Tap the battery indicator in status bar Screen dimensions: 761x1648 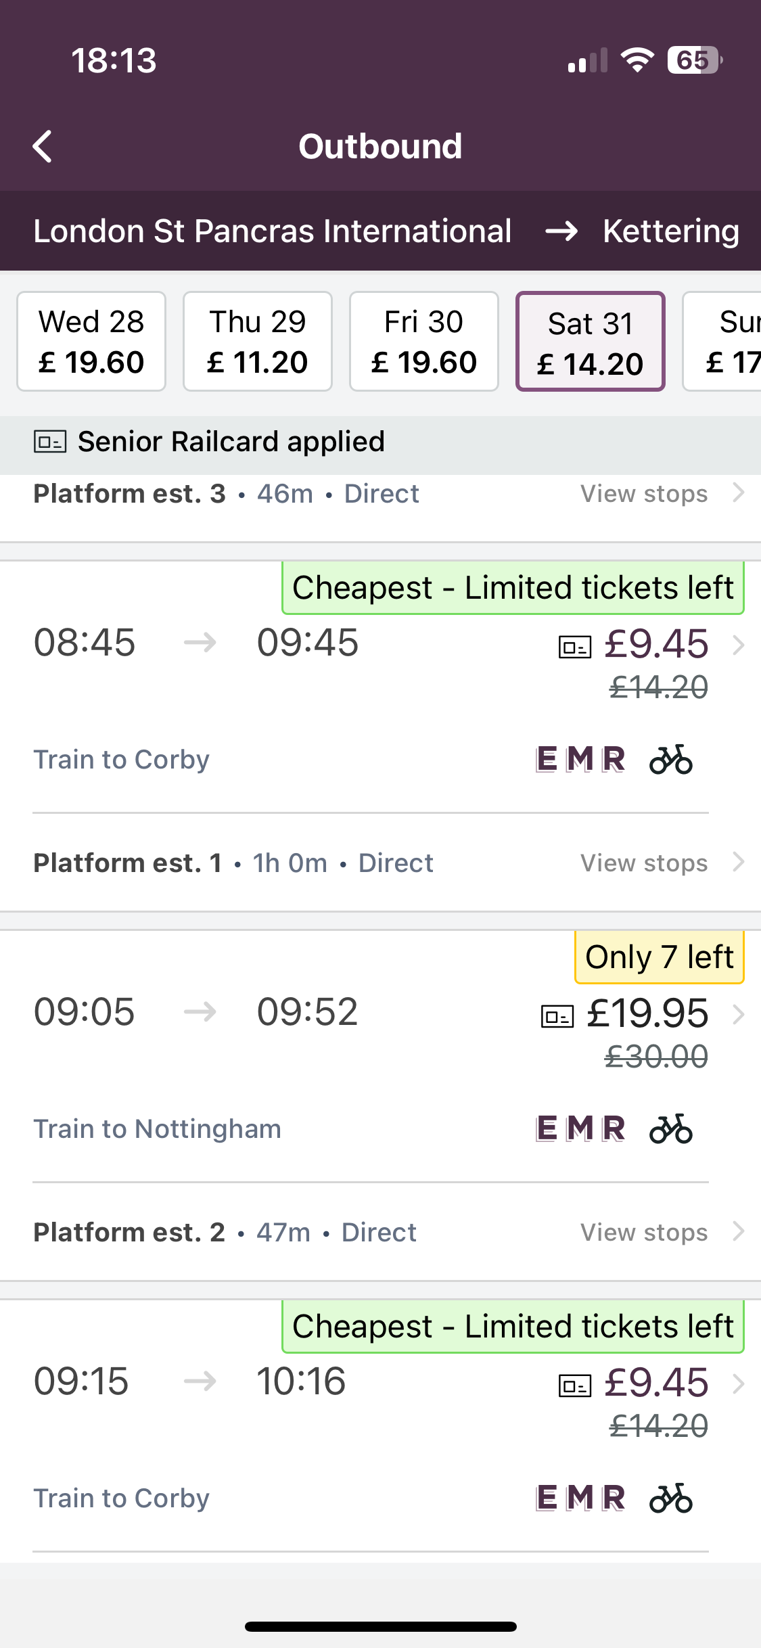(x=694, y=60)
